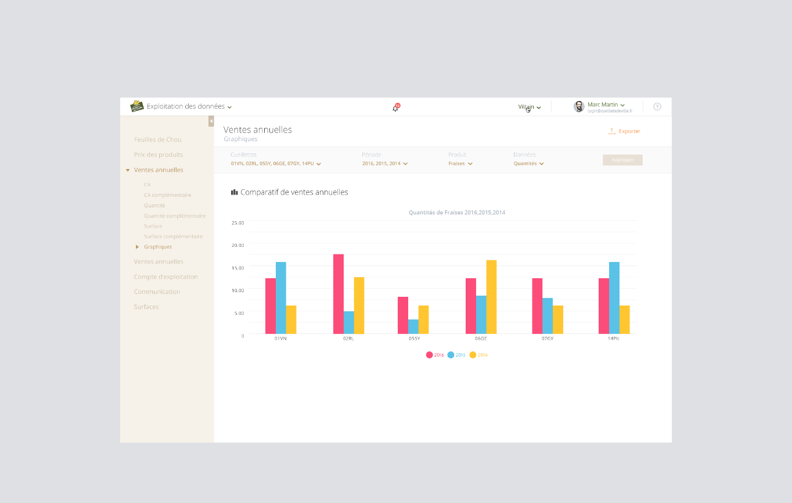Viewport: 792px width, 503px height.
Task: Open the notification bell
Action: pyautogui.click(x=396, y=107)
